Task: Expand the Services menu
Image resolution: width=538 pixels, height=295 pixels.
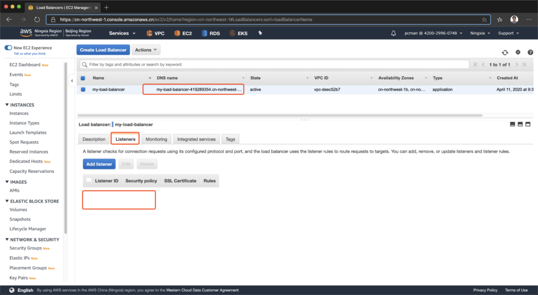Action: coord(122,33)
